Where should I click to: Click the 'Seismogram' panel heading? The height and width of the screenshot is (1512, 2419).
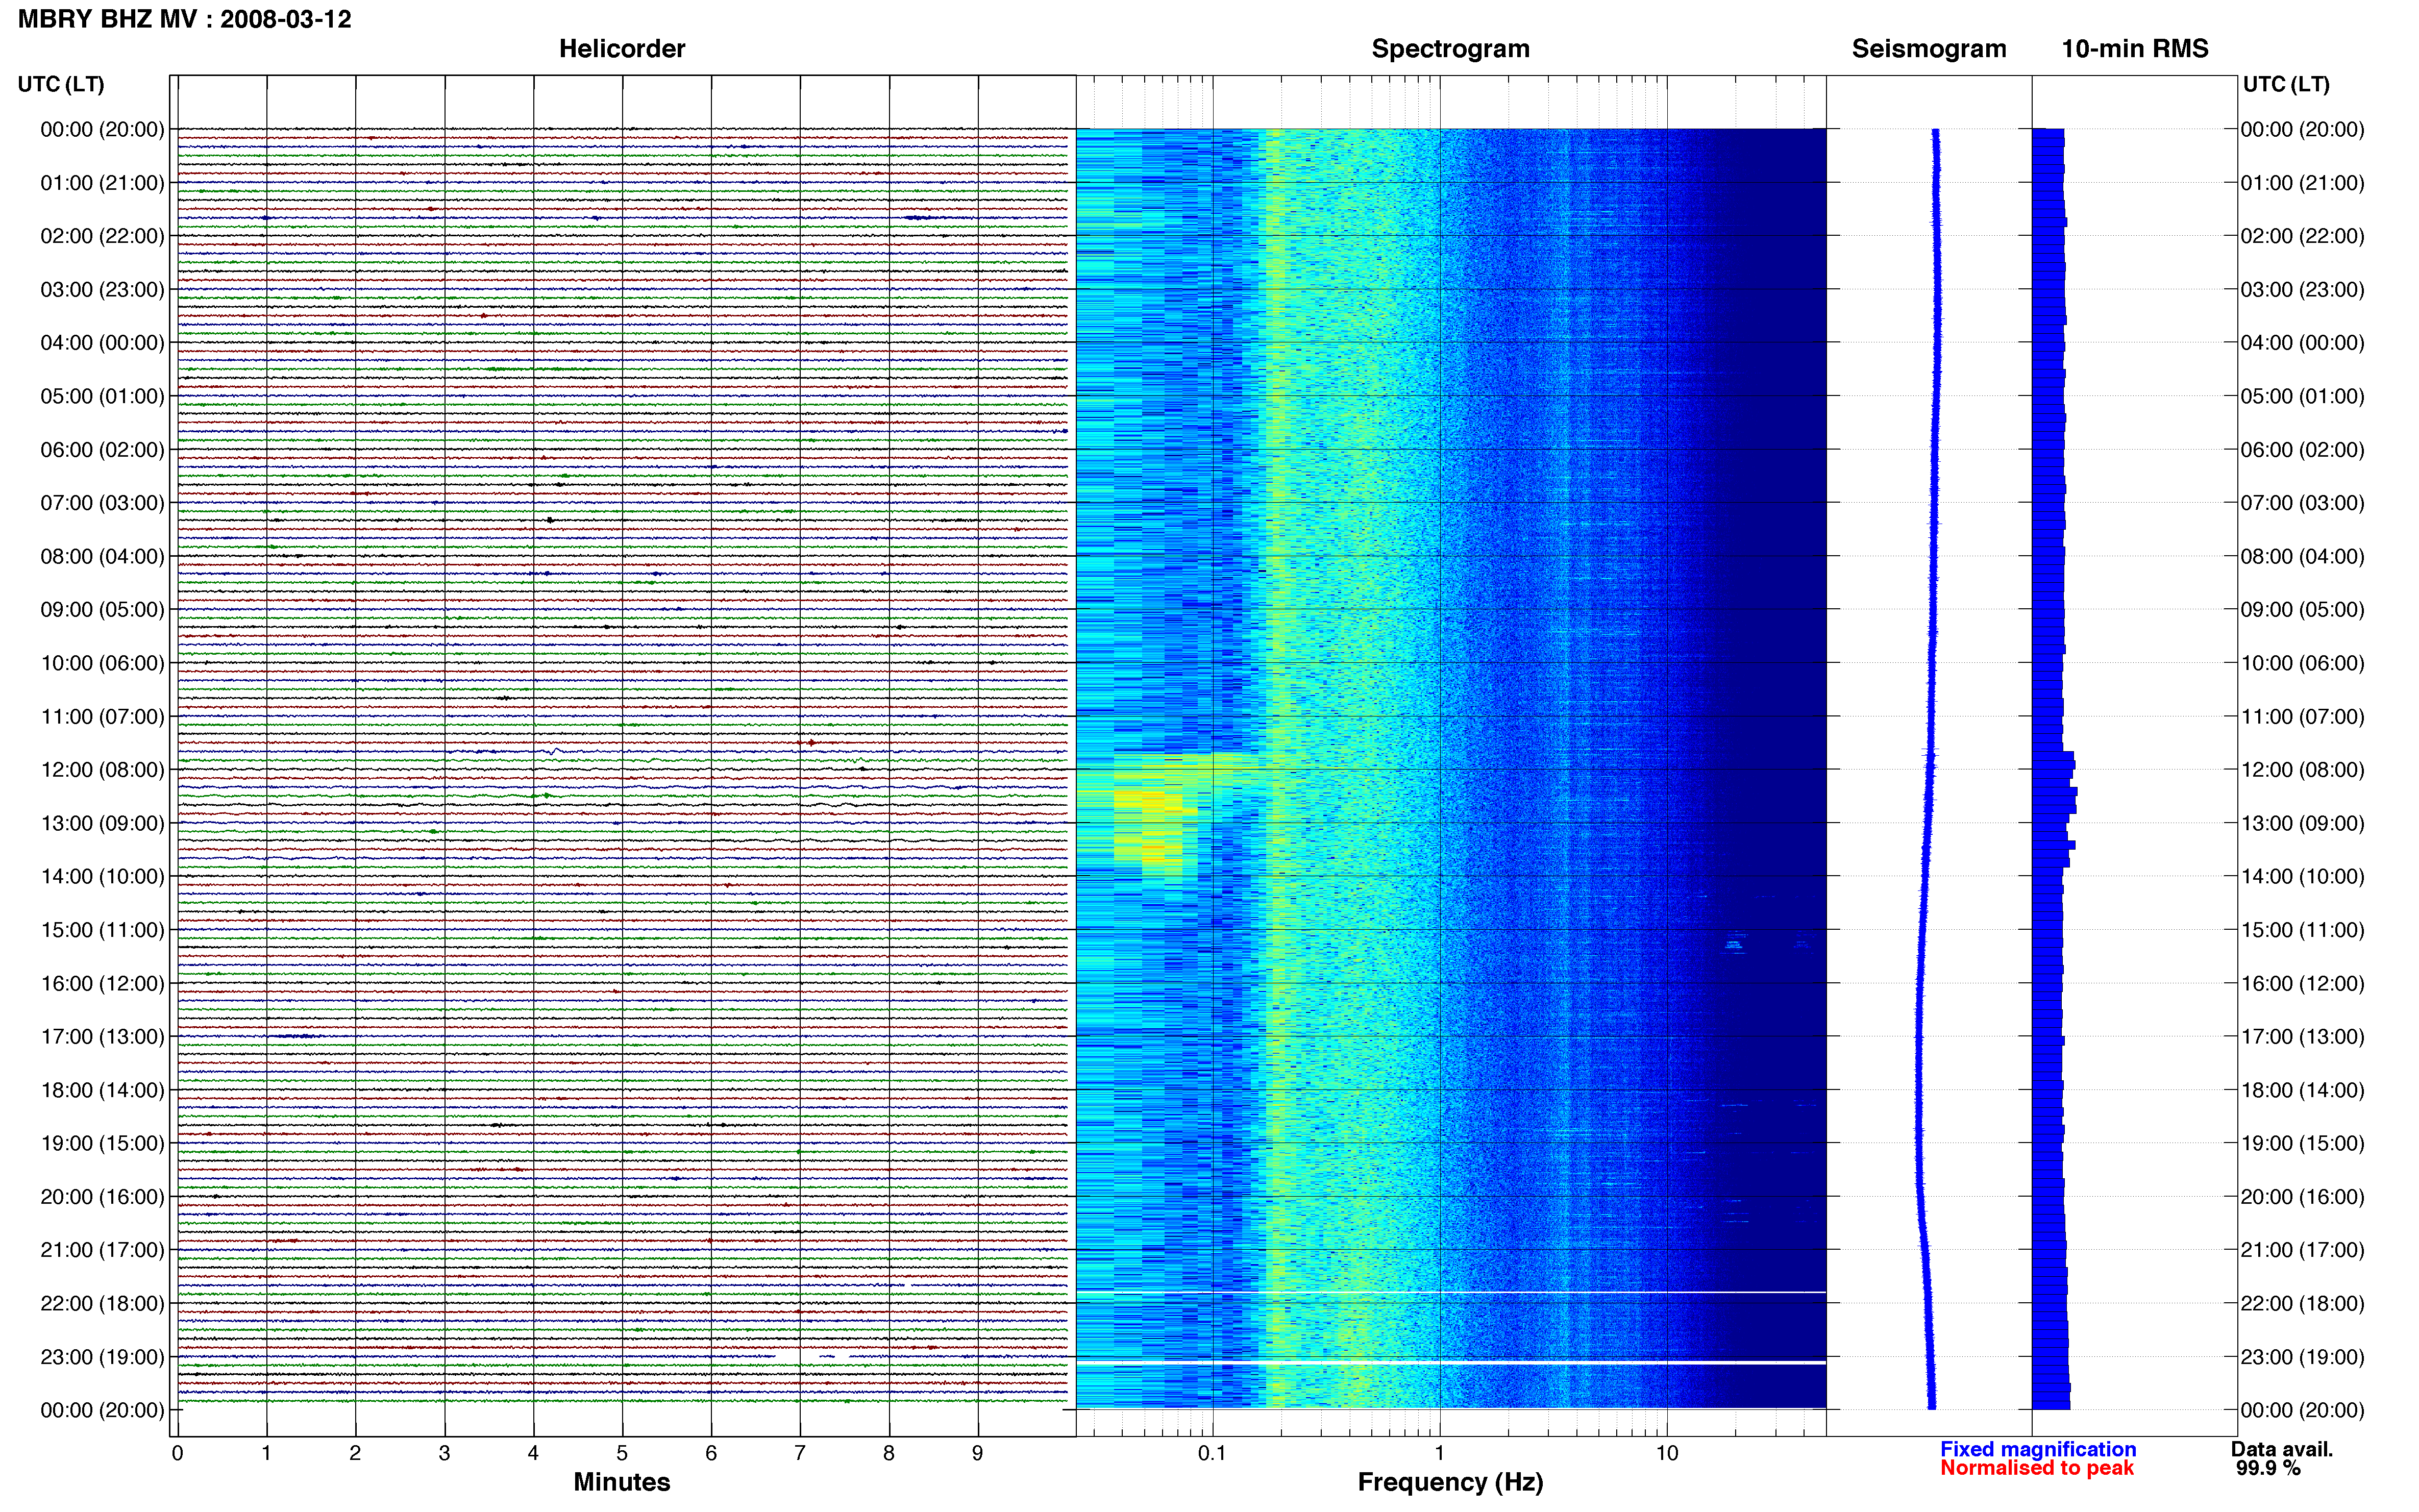[1929, 49]
